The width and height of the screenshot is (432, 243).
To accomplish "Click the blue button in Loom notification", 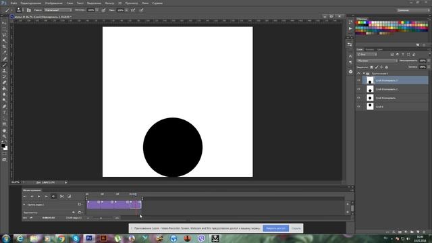I will click(276, 228).
